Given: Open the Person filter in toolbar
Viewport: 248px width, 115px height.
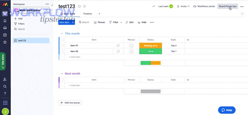Looking at the screenshot, I should 99,23.
